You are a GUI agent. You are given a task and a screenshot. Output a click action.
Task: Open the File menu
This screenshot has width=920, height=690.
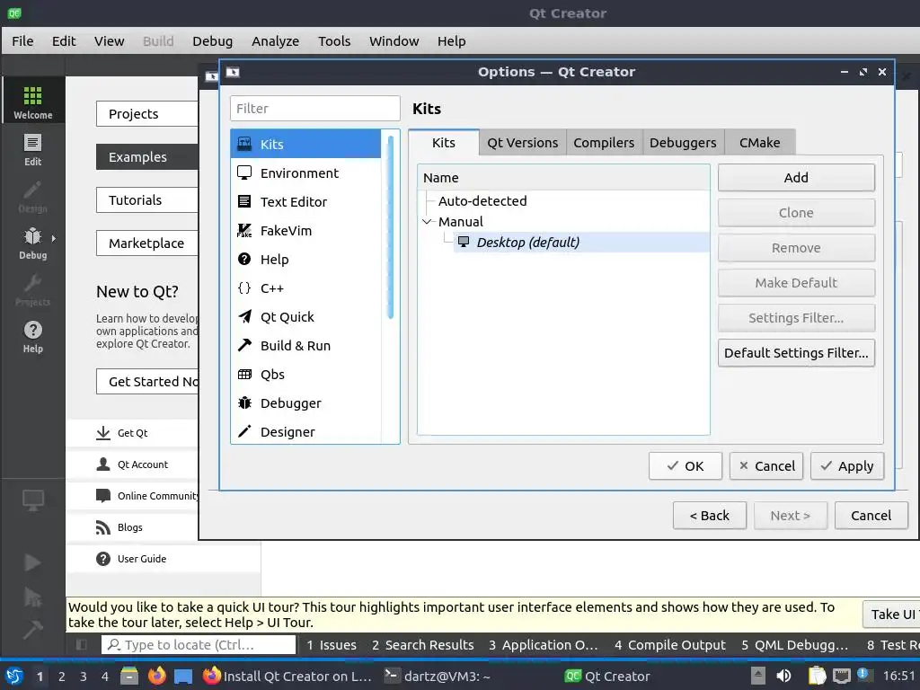(22, 41)
